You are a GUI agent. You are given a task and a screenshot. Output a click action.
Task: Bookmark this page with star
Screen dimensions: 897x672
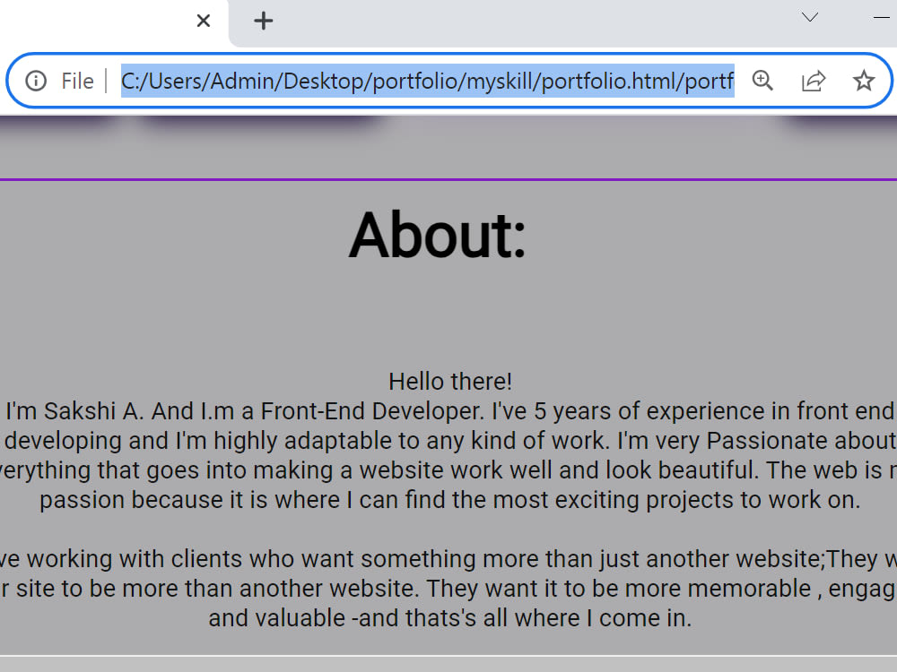tap(863, 81)
